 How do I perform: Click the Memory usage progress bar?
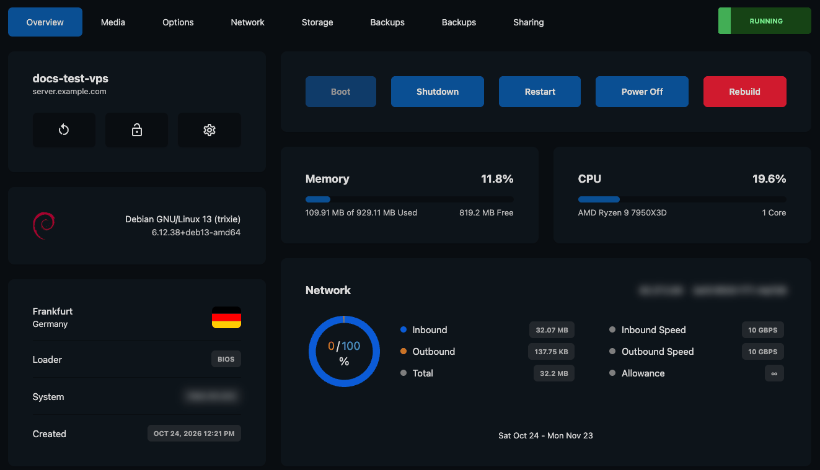410,199
